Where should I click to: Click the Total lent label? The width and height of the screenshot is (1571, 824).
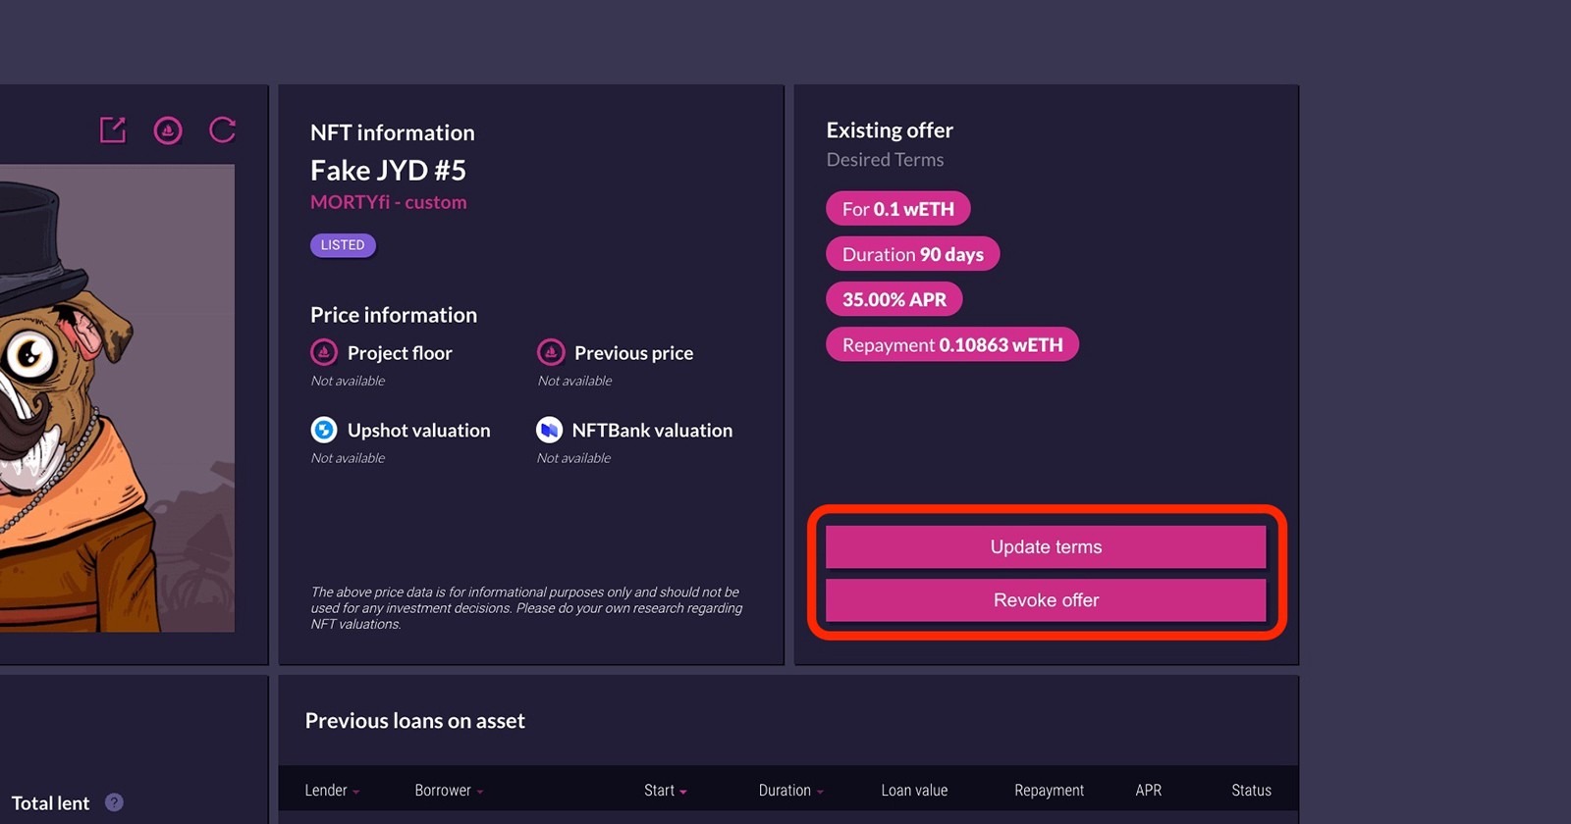point(50,803)
